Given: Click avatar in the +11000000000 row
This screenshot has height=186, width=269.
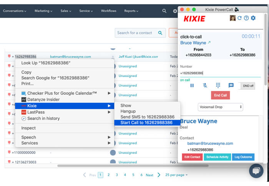Looking at the screenshot, I should [x=113, y=152].
